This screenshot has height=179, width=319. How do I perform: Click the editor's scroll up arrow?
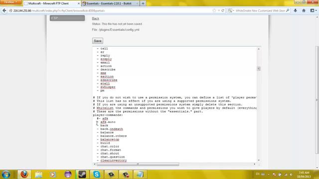pyautogui.click(x=259, y=49)
